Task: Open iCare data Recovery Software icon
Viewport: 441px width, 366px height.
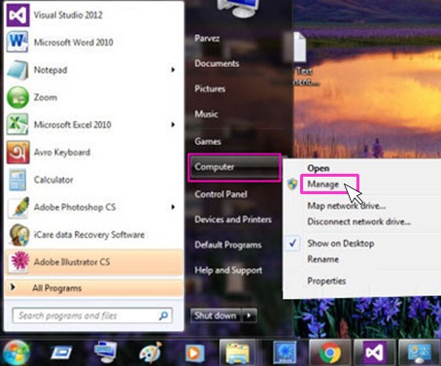Action: [x=18, y=235]
